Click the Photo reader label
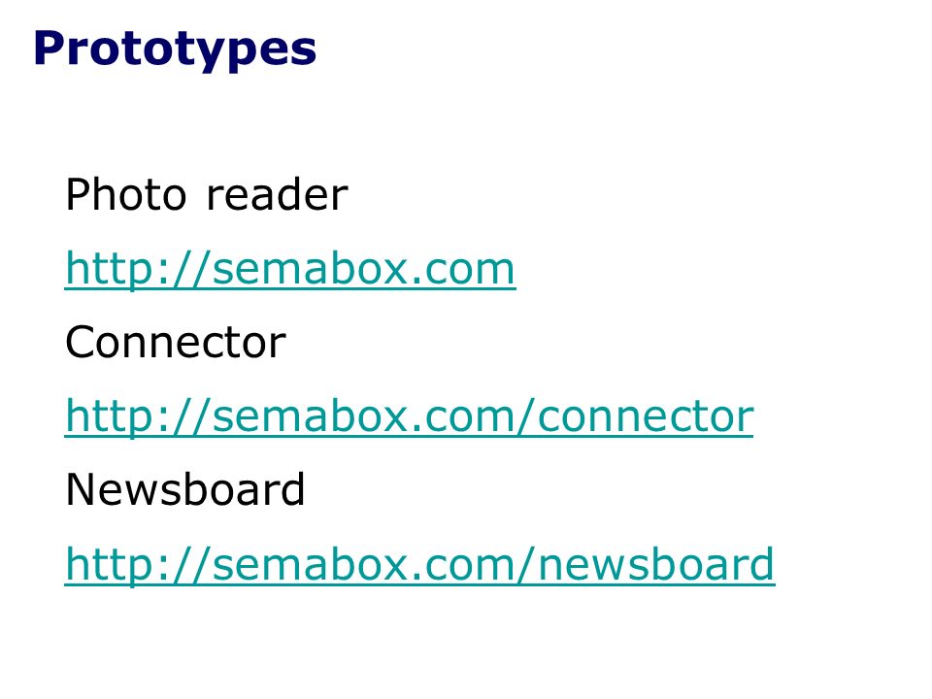This screenshot has width=932, height=699. click(x=206, y=194)
